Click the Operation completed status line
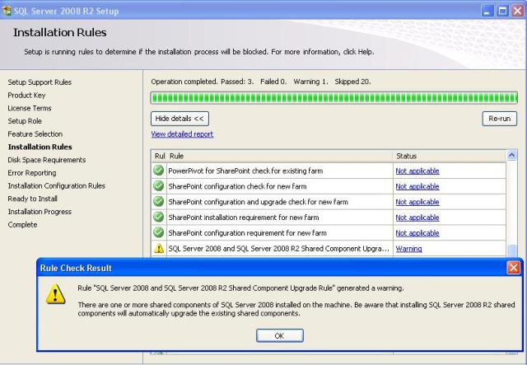Image resolution: width=527 pixels, height=365 pixels. [x=261, y=82]
